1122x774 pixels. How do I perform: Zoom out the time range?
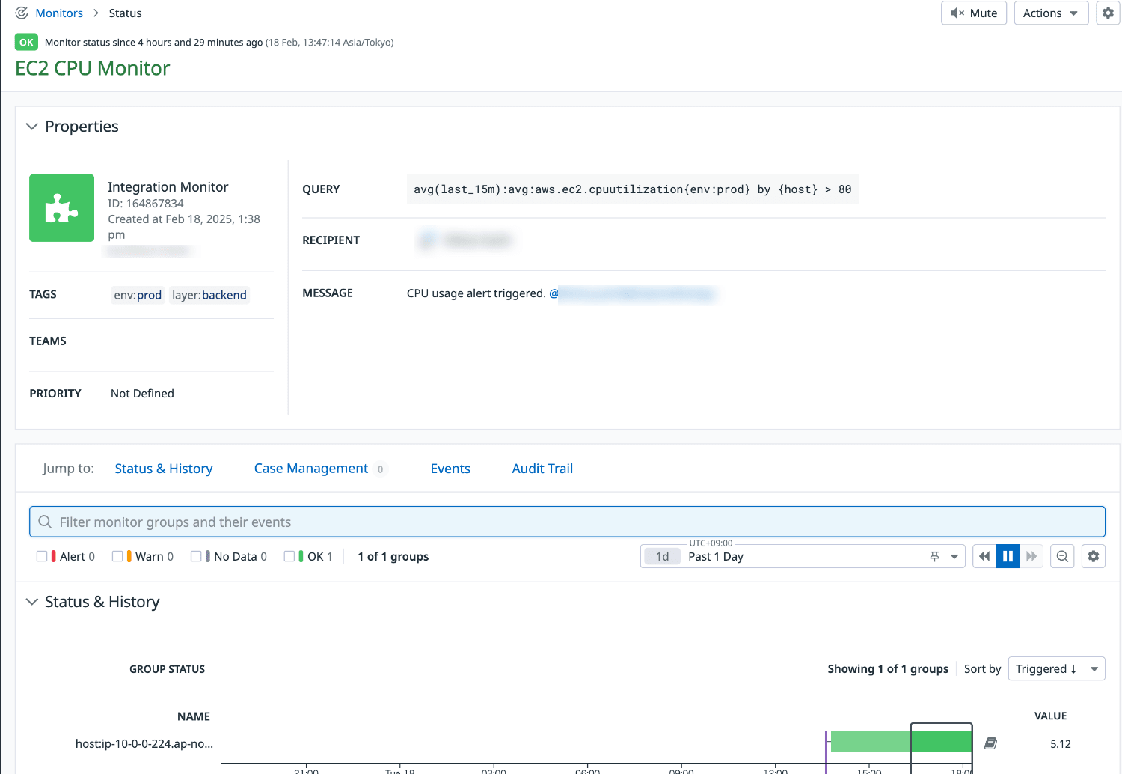pos(1062,556)
